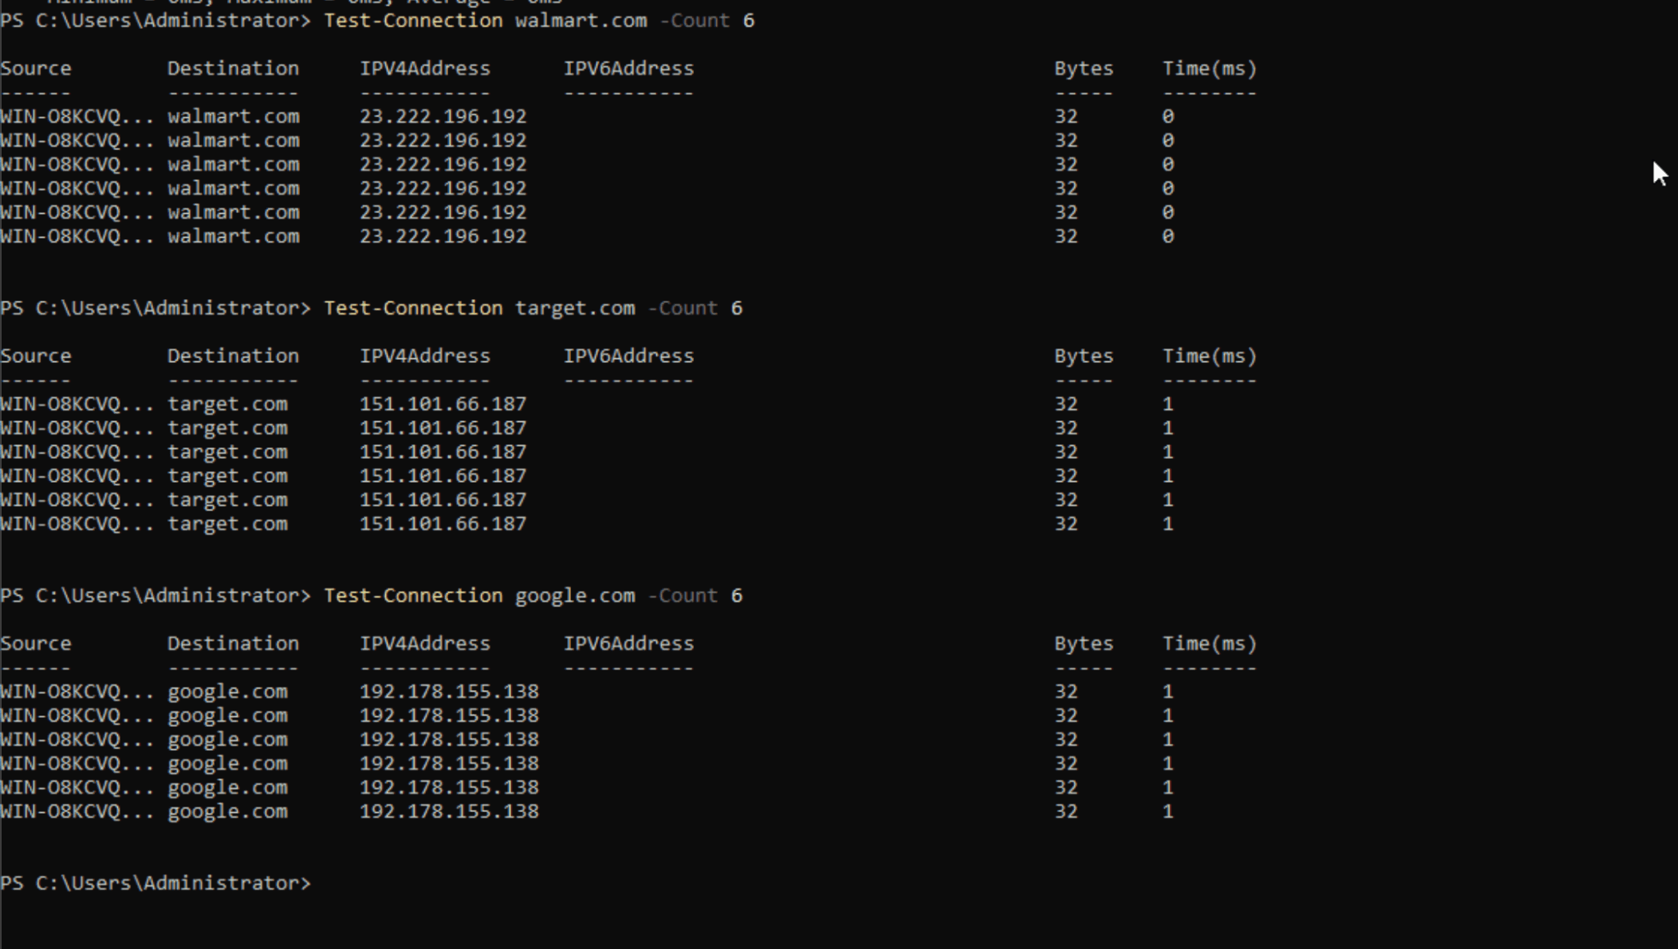Click Destination header in walmart.com results
This screenshot has width=1678, height=949.
234,69
